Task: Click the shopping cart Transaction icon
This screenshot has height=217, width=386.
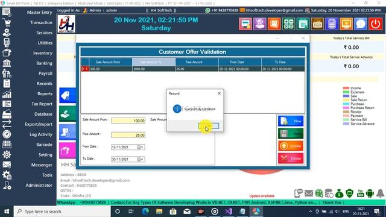Action: [x=7, y=22]
